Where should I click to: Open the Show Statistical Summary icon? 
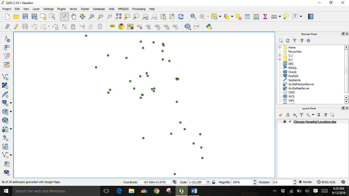point(265,16)
